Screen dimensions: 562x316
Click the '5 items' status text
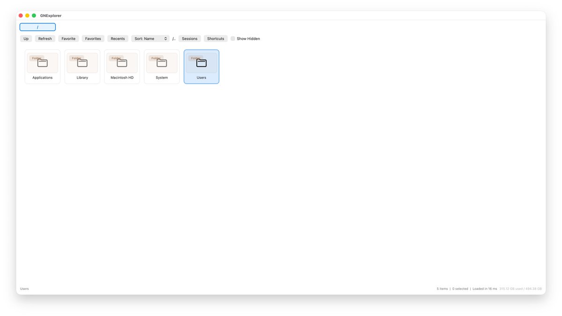(443, 289)
